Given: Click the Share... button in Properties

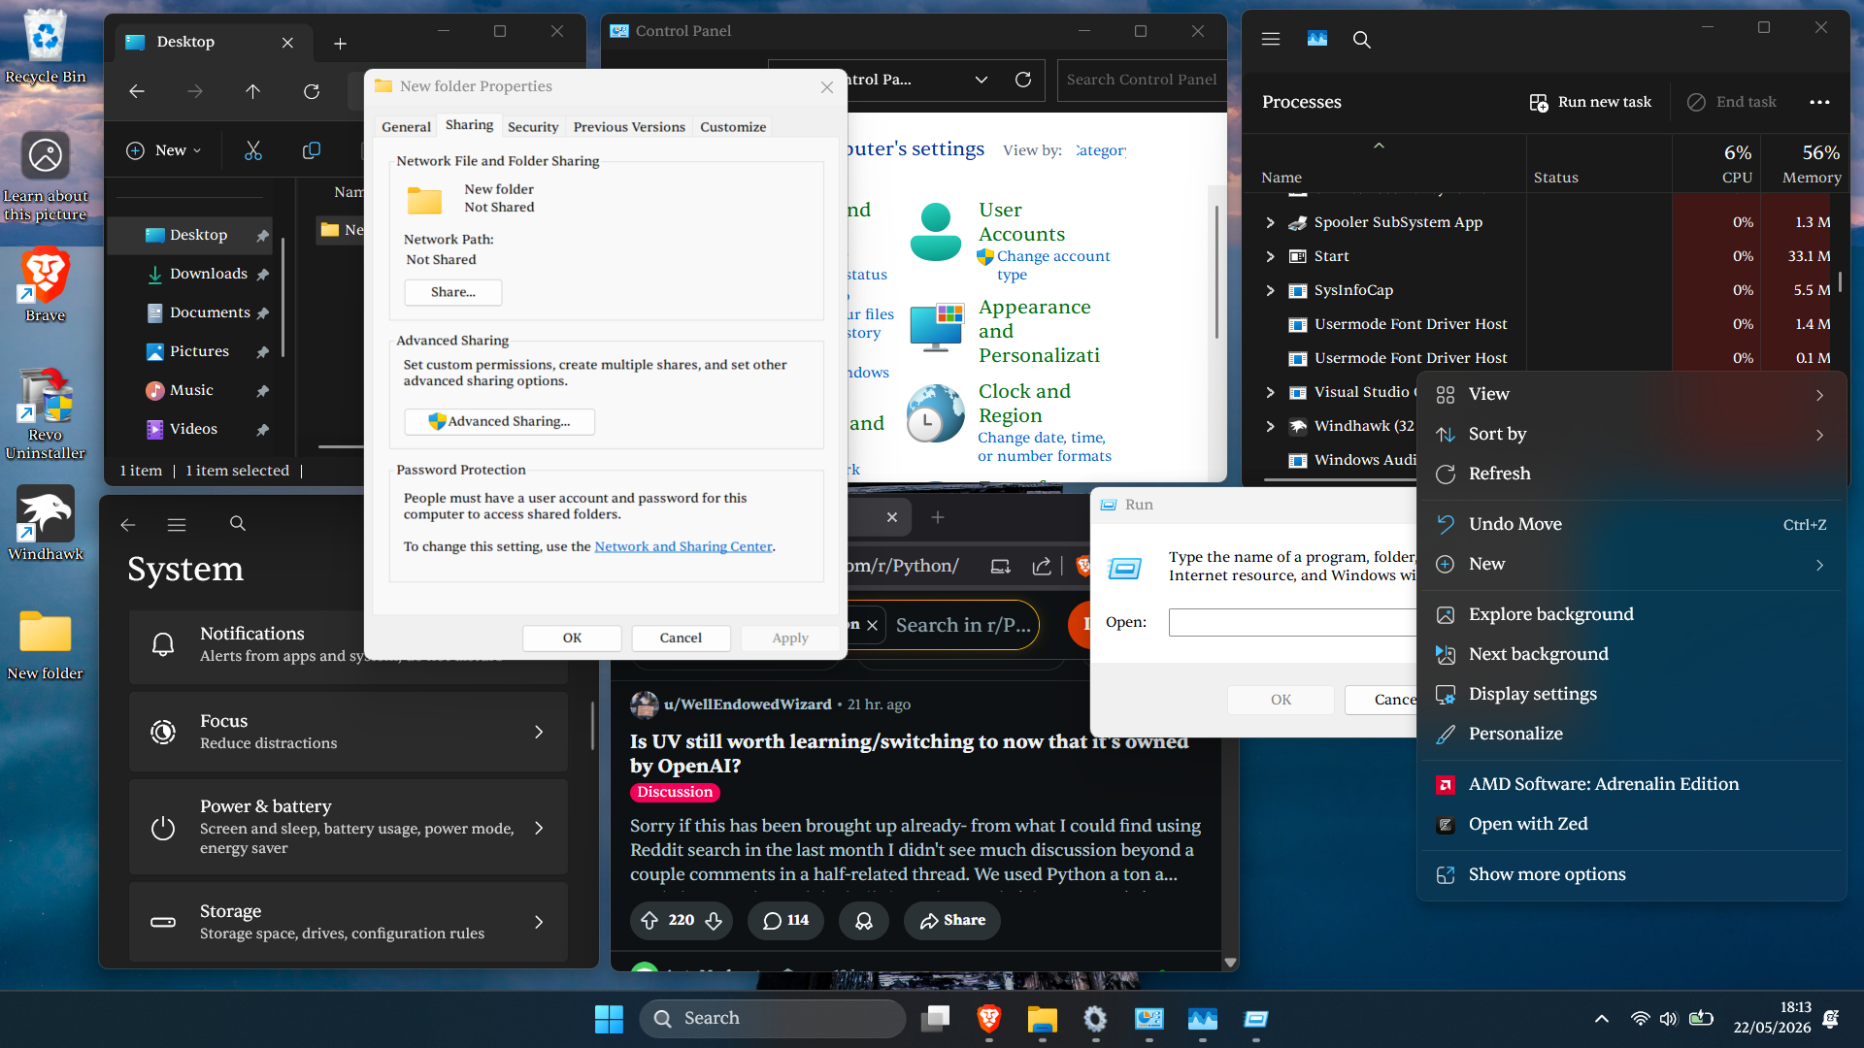Looking at the screenshot, I should click(x=453, y=292).
